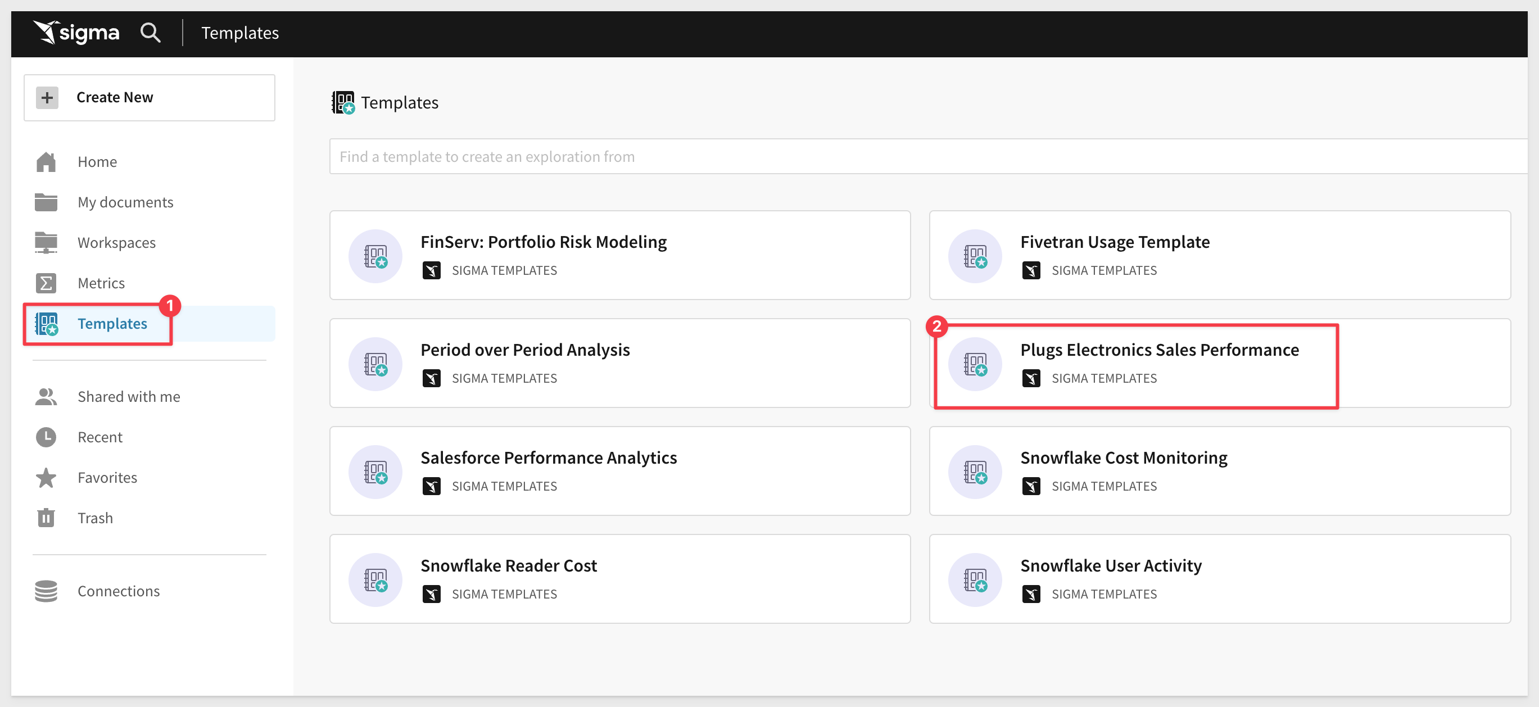Click the Favorites star icon

tap(46, 478)
